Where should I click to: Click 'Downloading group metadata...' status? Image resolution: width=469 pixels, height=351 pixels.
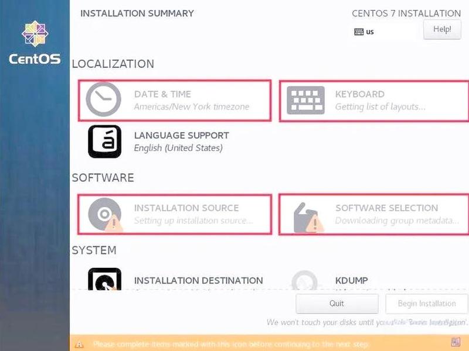click(x=397, y=221)
